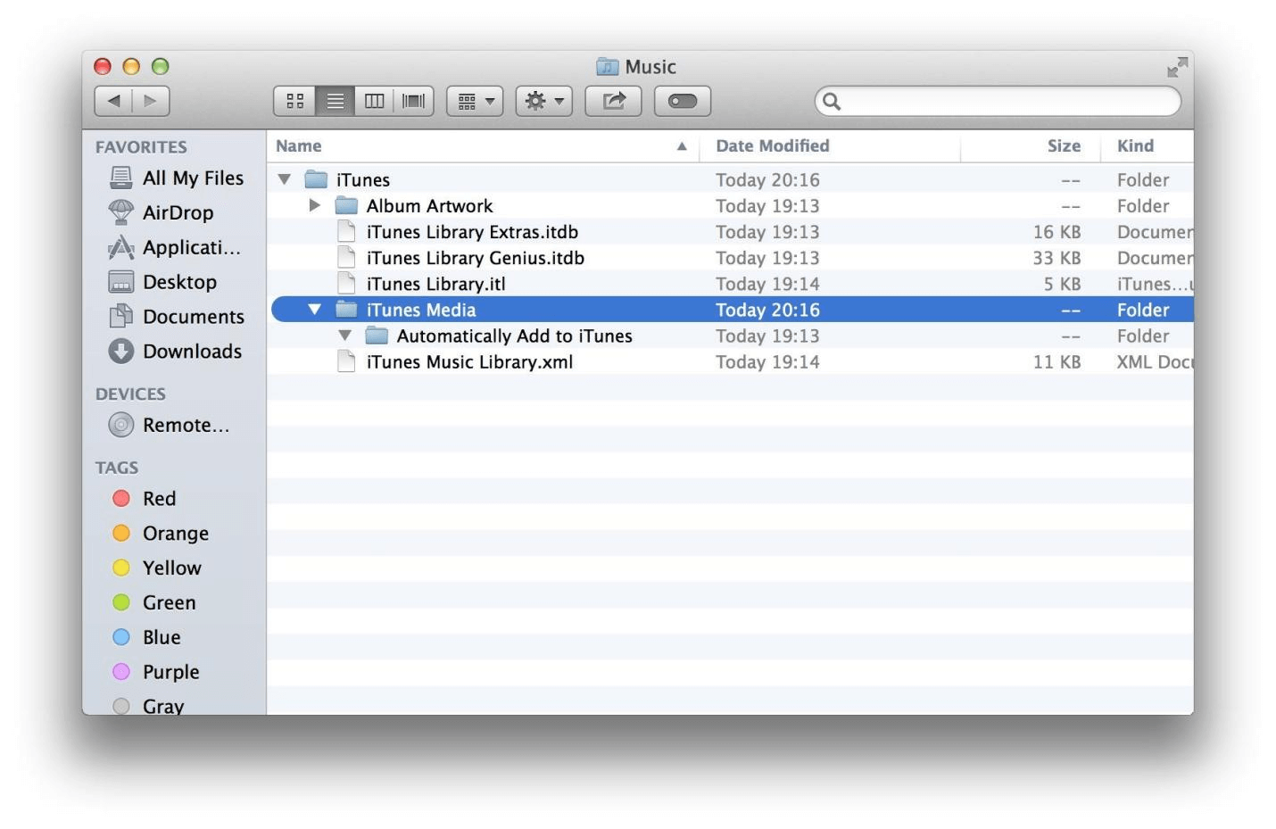Viewport: 1276px width, 829px height.
Task: Filter by the Blue tag
Action: pyautogui.click(x=146, y=637)
